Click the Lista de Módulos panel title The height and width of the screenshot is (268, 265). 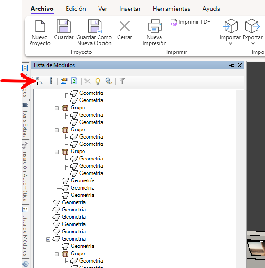coord(54,65)
